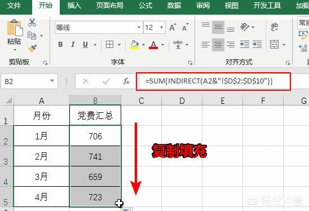
Task: Expand fill color dropdown arrow
Action: pos(143,45)
